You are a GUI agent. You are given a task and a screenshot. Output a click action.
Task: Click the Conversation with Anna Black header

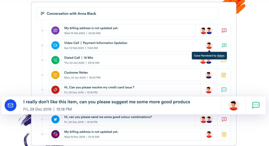71,13
